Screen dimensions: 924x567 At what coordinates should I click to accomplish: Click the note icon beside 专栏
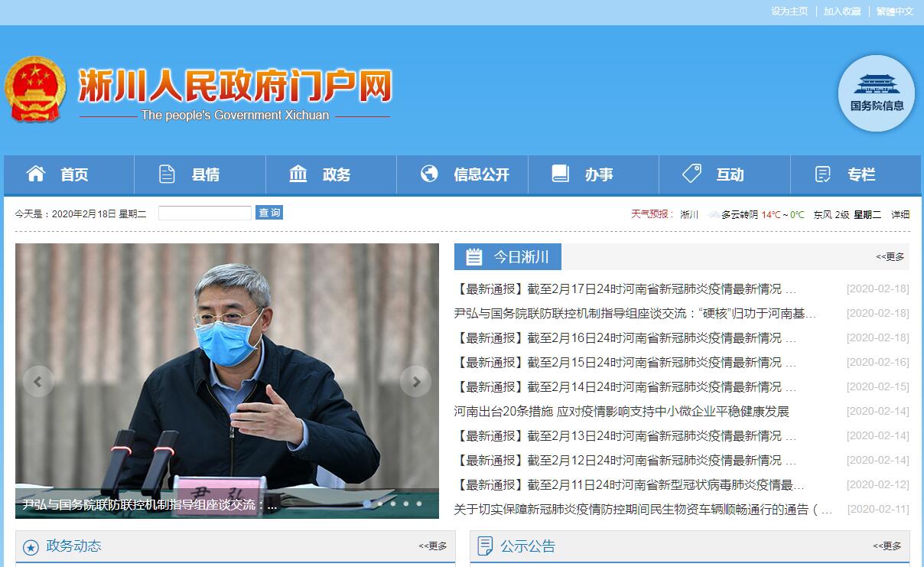click(x=823, y=174)
